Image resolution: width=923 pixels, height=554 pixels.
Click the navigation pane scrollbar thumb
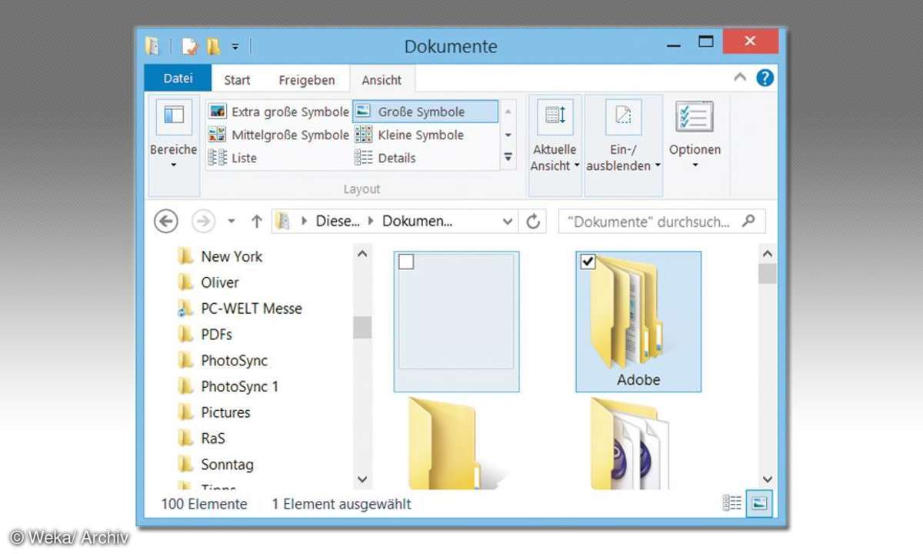362,327
